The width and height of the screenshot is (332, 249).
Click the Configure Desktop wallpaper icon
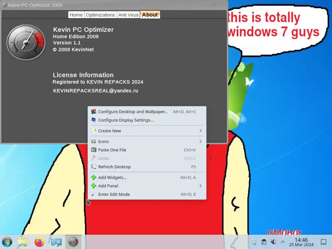94,112
